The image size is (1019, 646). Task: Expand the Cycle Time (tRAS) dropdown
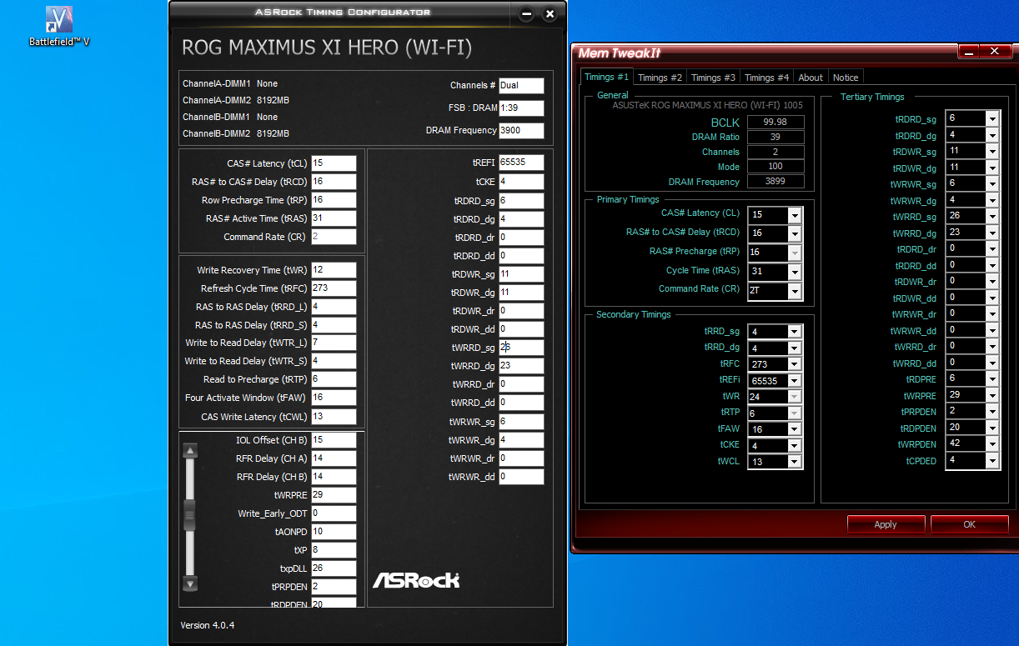[x=795, y=272]
